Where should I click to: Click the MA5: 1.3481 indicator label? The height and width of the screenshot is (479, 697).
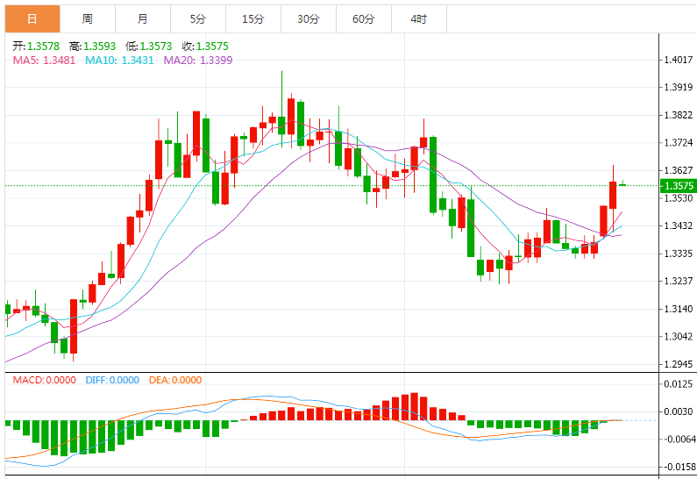point(44,60)
